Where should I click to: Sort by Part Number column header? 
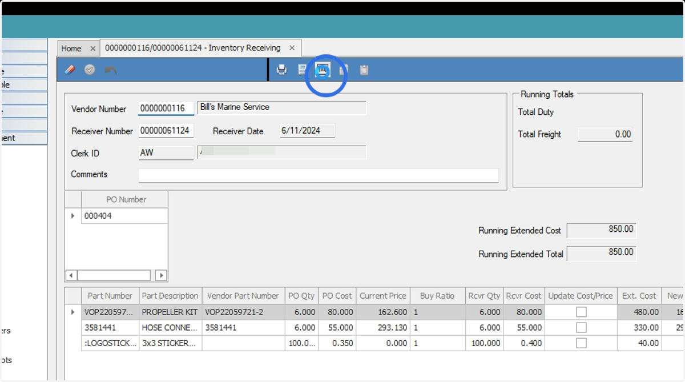coord(110,296)
